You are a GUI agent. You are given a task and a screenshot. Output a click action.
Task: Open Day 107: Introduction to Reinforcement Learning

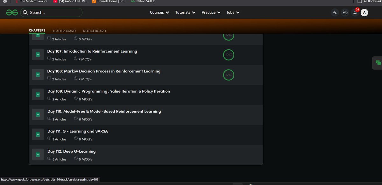click(x=92, y=51)
